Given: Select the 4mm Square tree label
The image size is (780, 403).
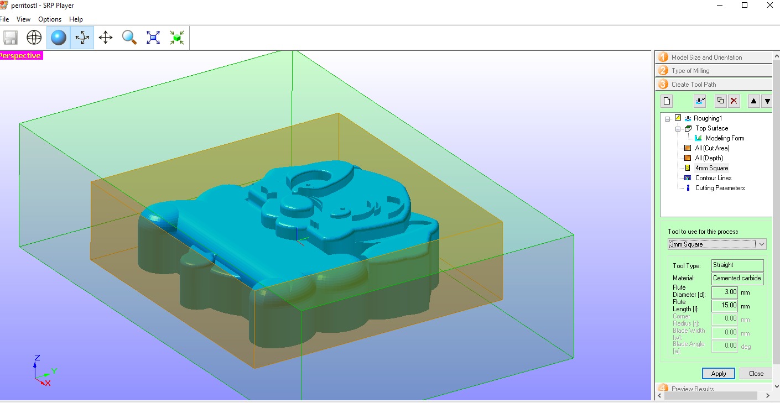Looking at the screenshot, I should click(x=711, y=168).
